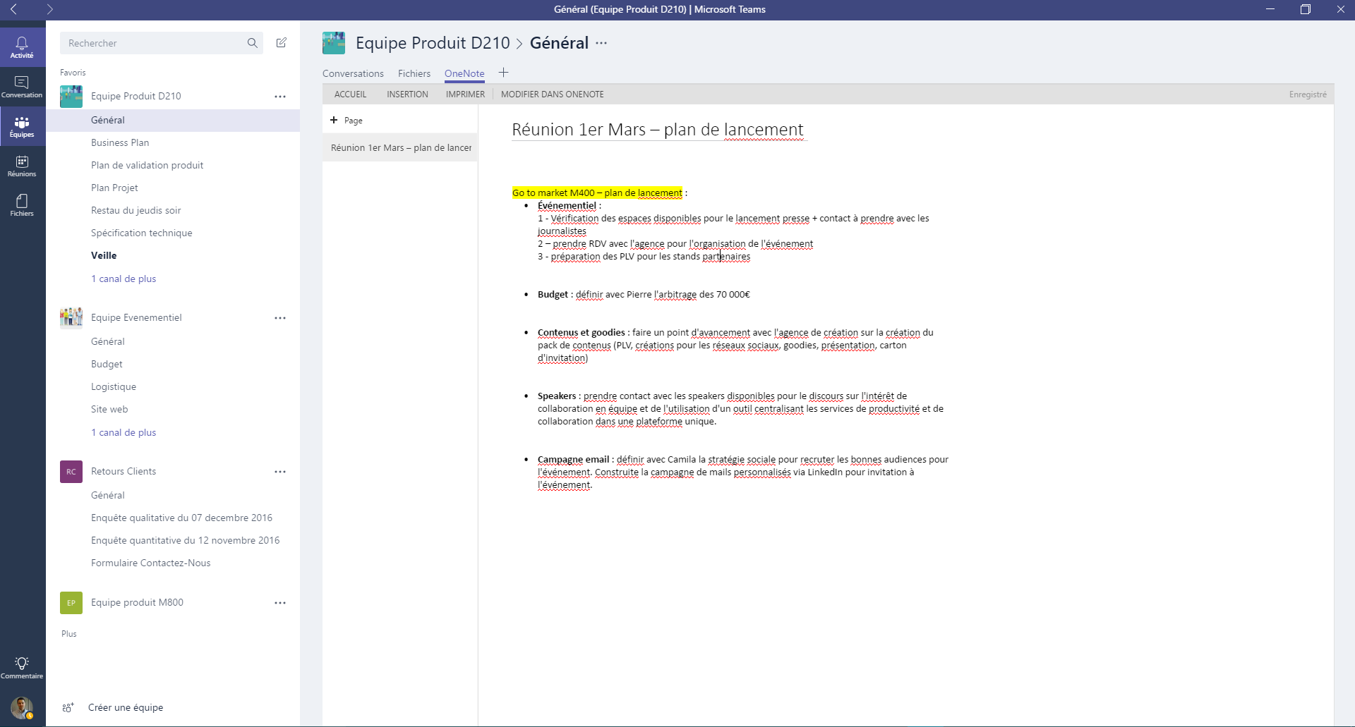Click the Equipe Produit D210 team avatar
This screenshot has width=1355, height=727.
coord(71,97)
